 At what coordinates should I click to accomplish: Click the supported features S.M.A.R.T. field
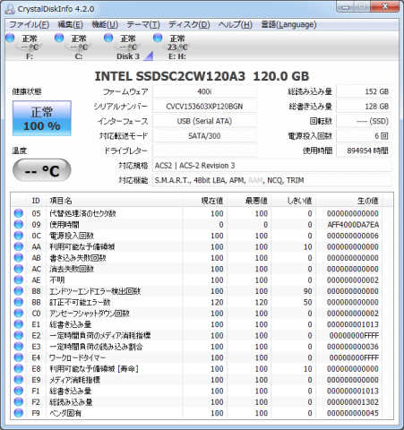(x=271, y=180)
